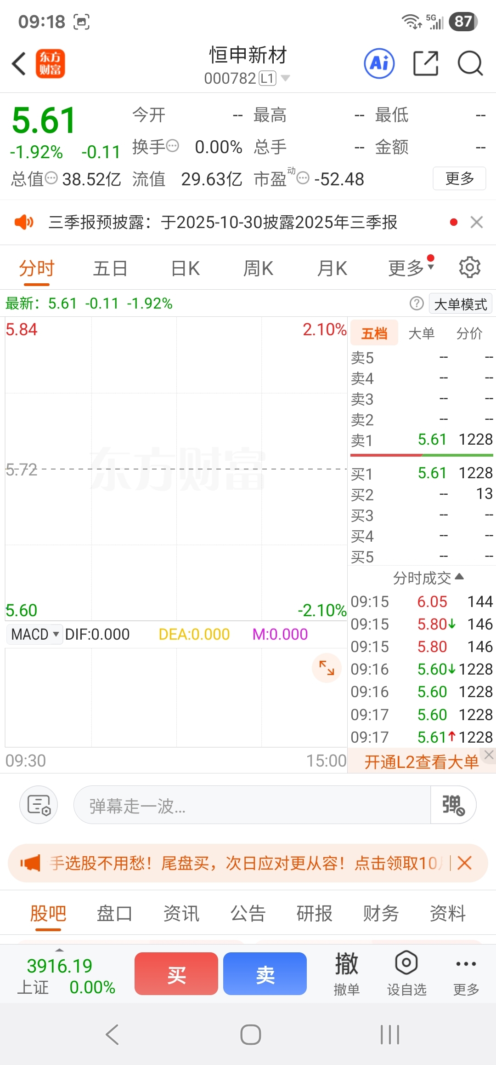Open the AI assistant icon
This screenshot has height=1065, width=496.
[379, 63]
